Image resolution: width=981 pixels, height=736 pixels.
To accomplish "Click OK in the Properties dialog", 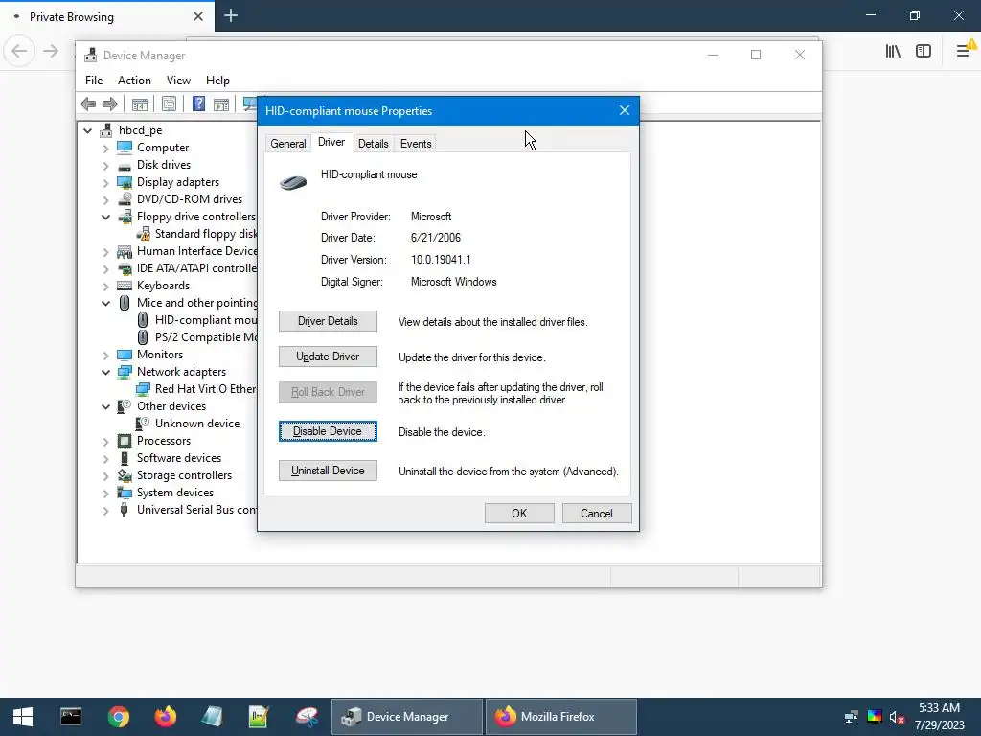I will (519, 514).
